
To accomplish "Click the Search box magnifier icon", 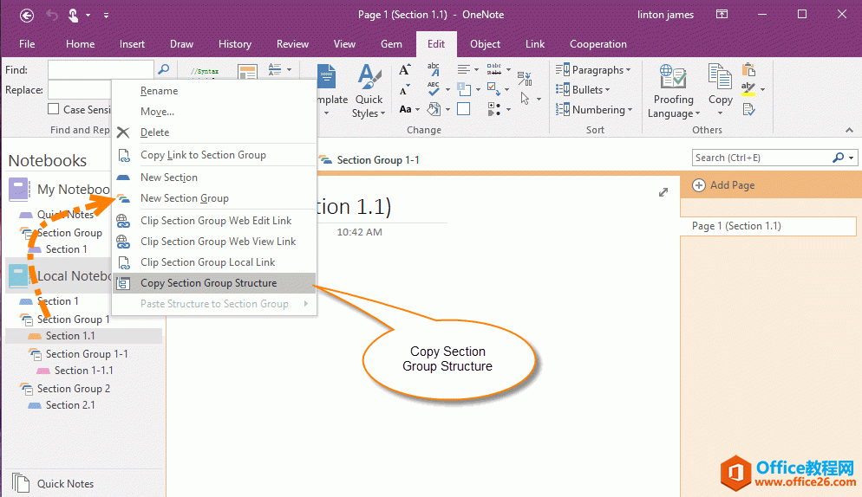I will point(838,158).
